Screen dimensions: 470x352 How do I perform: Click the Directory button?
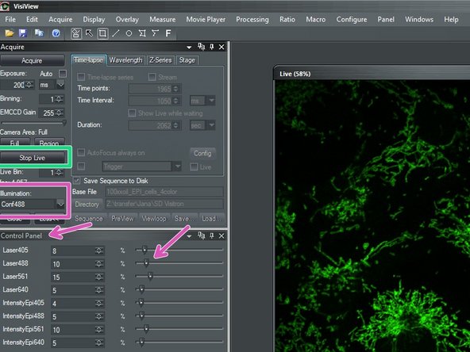(x=87, y=204)
